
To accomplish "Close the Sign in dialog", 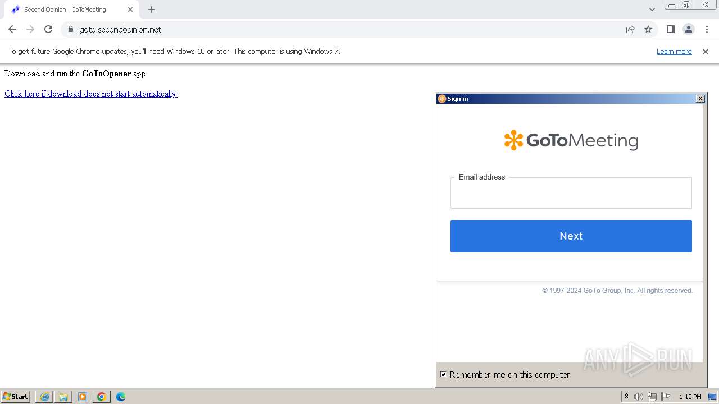I will [700, 99].
